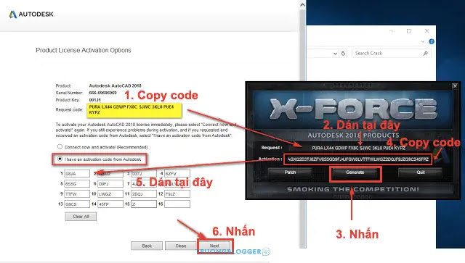The height and width of the screenshot is (263, 465).
Task: Click activation code field 13 containing G9CS
Action: pos(77,204)
